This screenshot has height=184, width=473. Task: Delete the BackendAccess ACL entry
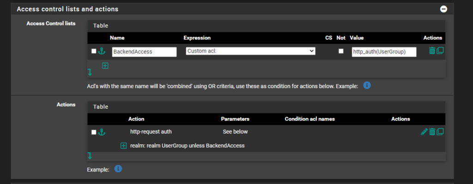pos(432,51)
